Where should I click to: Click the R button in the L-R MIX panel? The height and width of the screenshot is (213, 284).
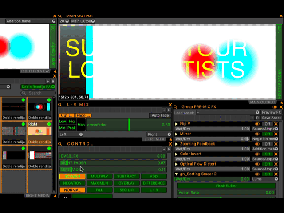pyautogui.click(x=169, y=110)
